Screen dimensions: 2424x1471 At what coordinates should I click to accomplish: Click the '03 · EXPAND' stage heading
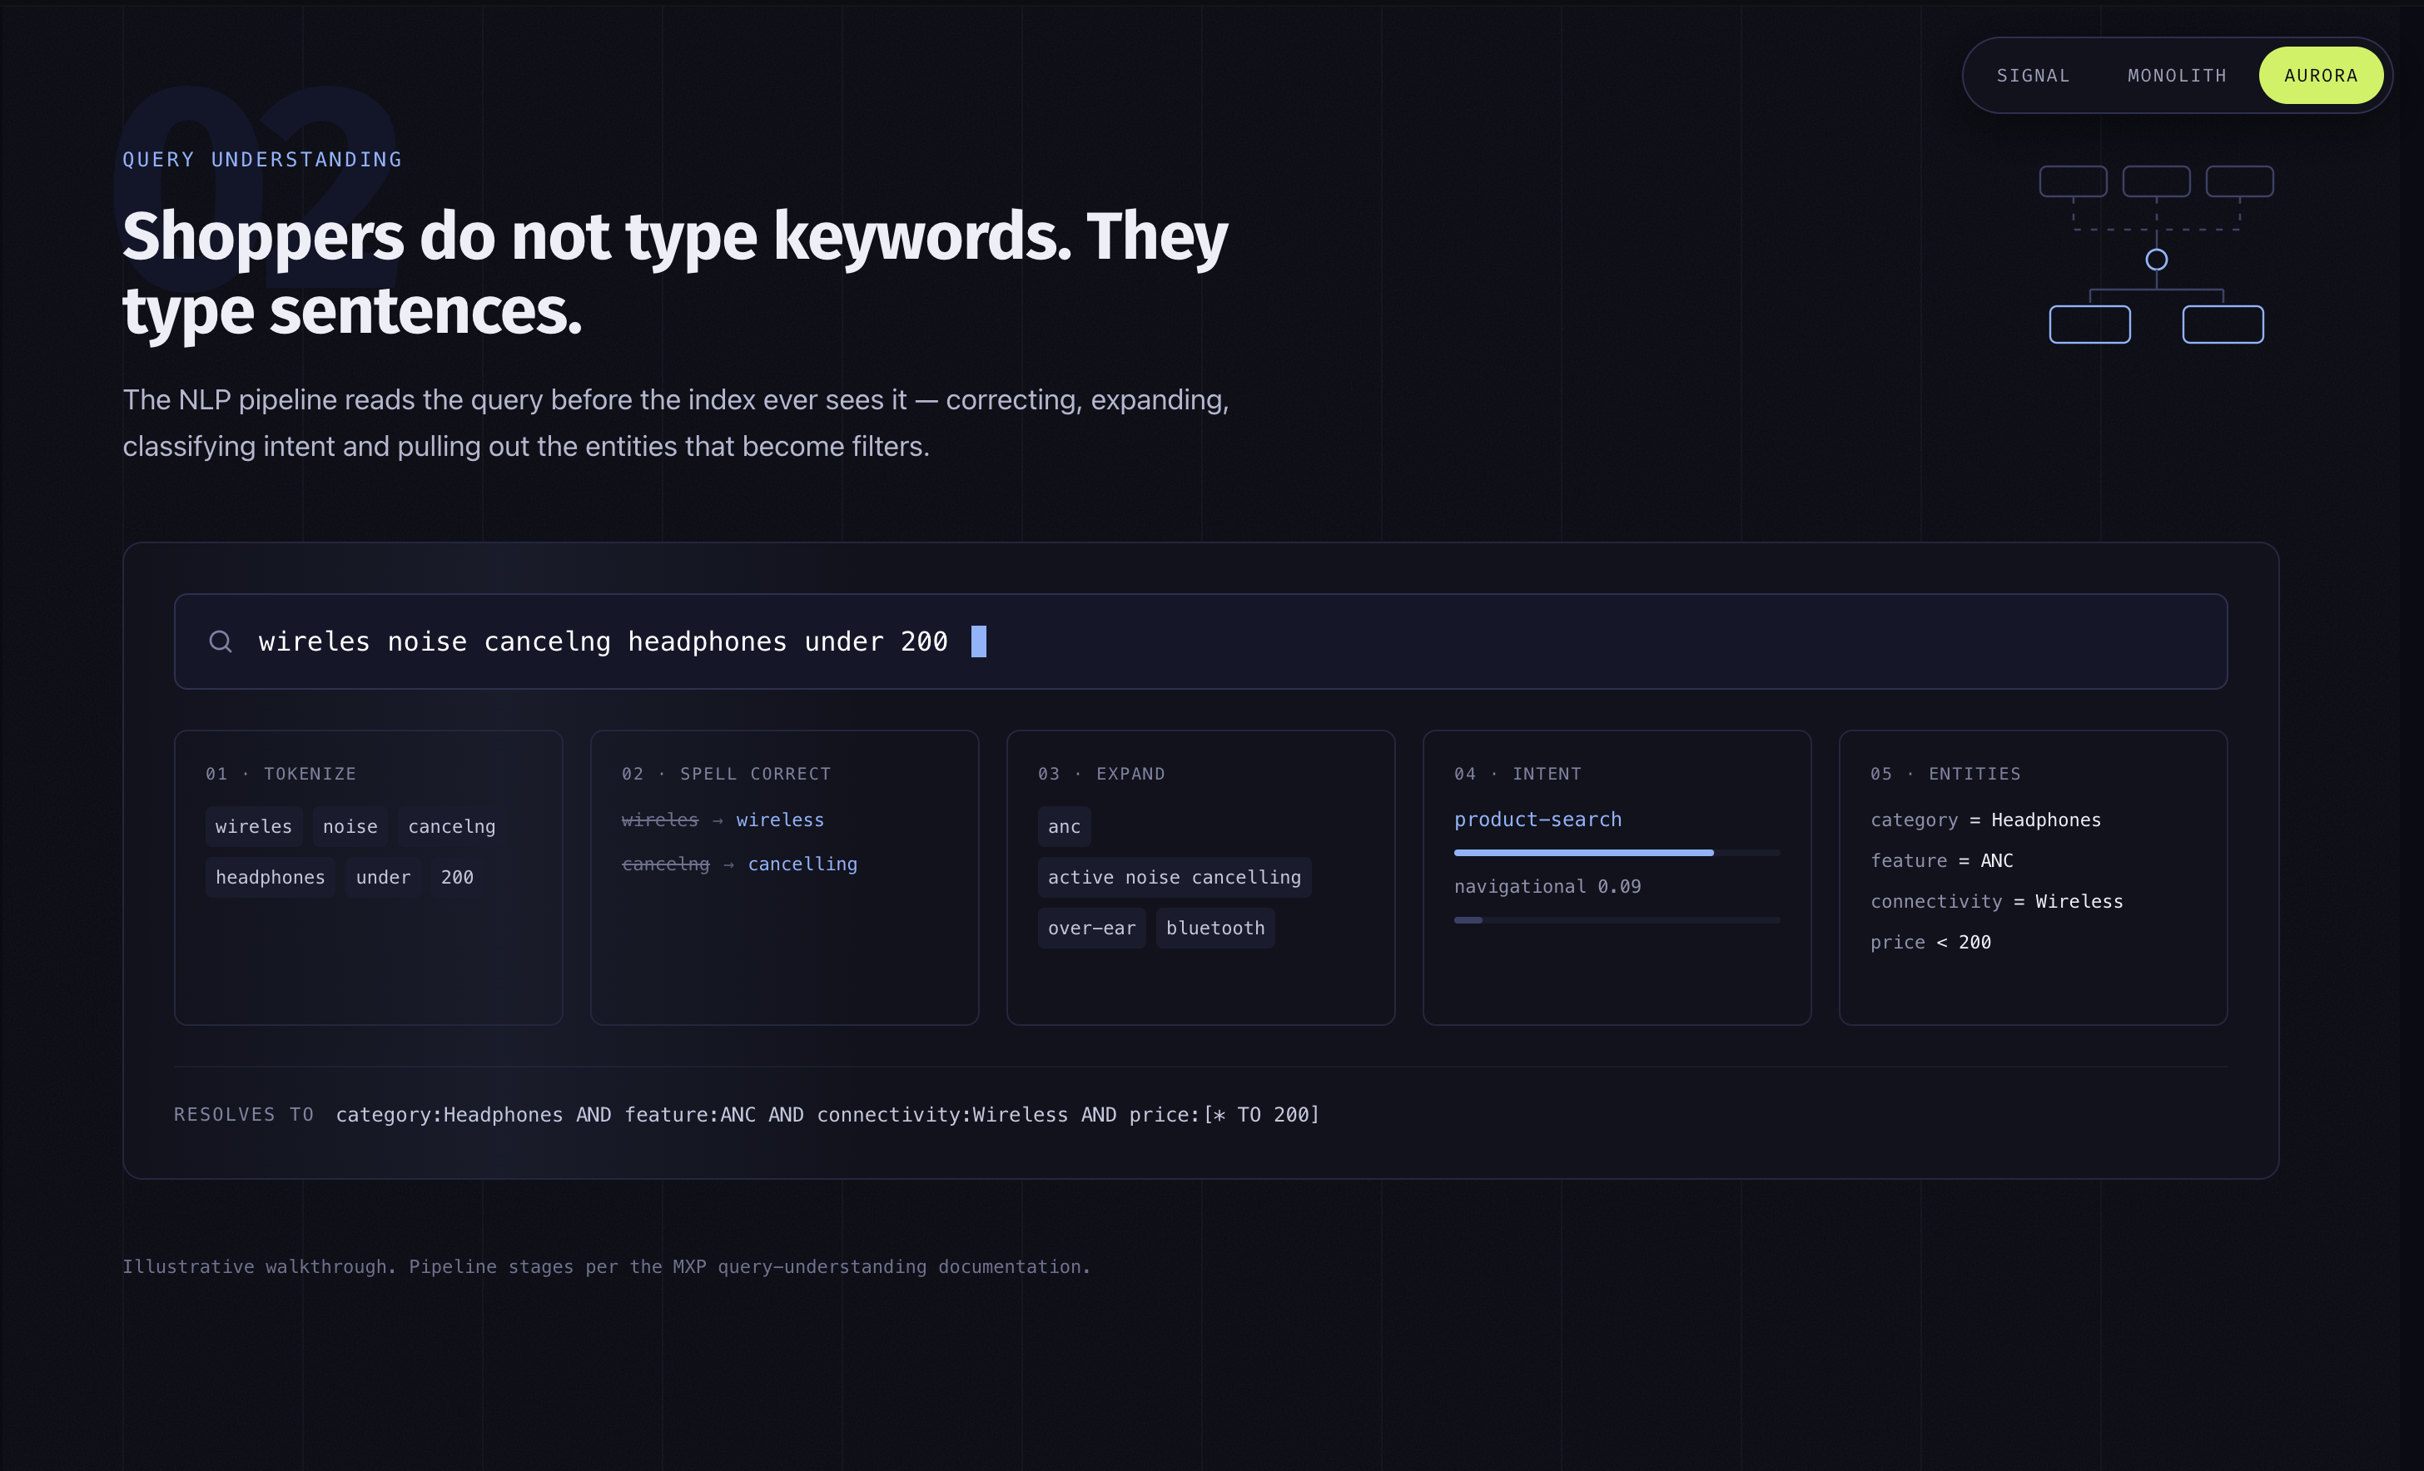point(1100,774)
